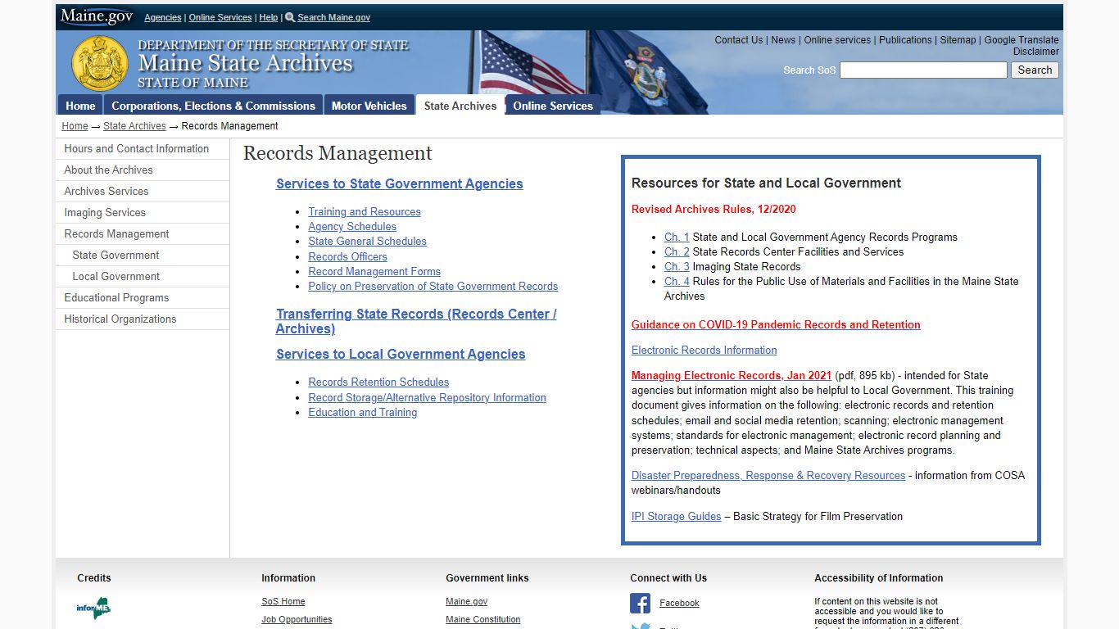Open Job Opportunities footer link
The width and height of the screenshot is (1119, 629).
[297, 619]
